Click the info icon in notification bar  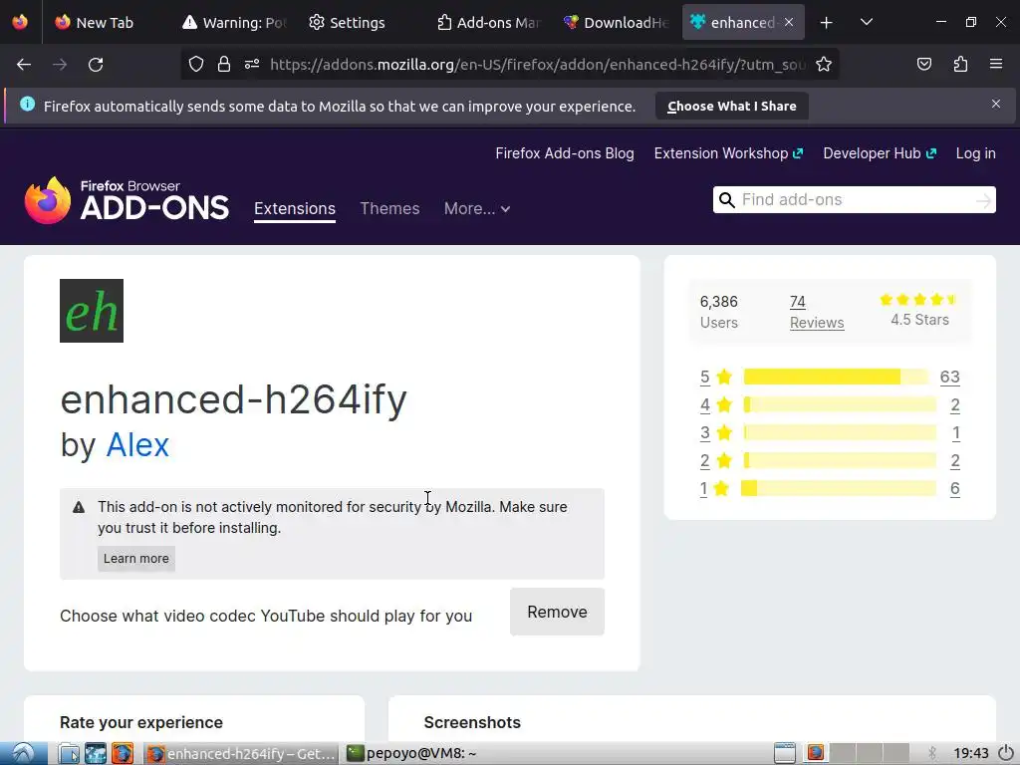pos(27,104)
